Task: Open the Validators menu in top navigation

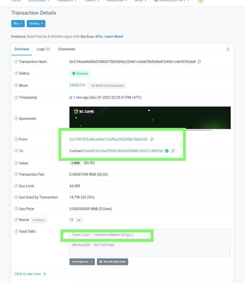Action: 67,1
